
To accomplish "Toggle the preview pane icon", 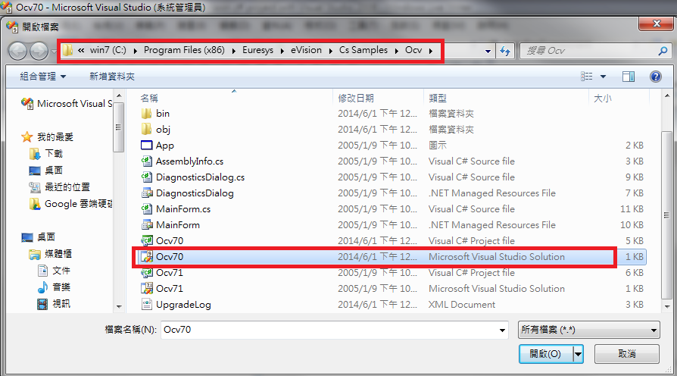I will point(629,77).
